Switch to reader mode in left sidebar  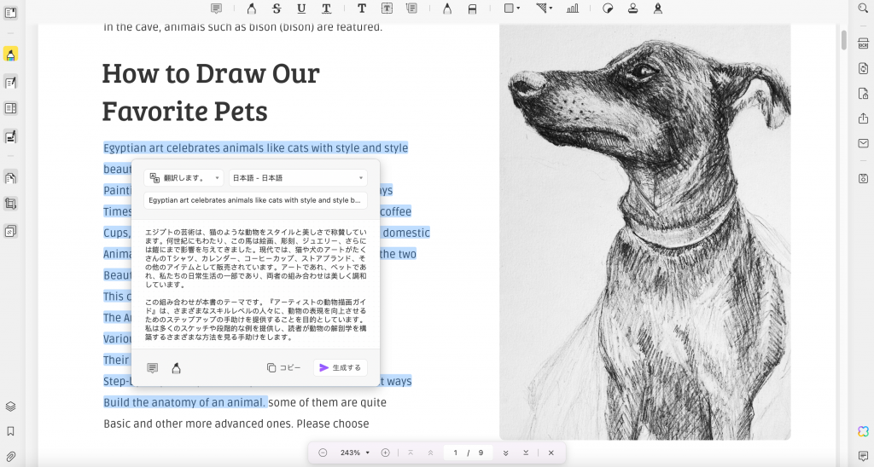click(x=10, y=12)
